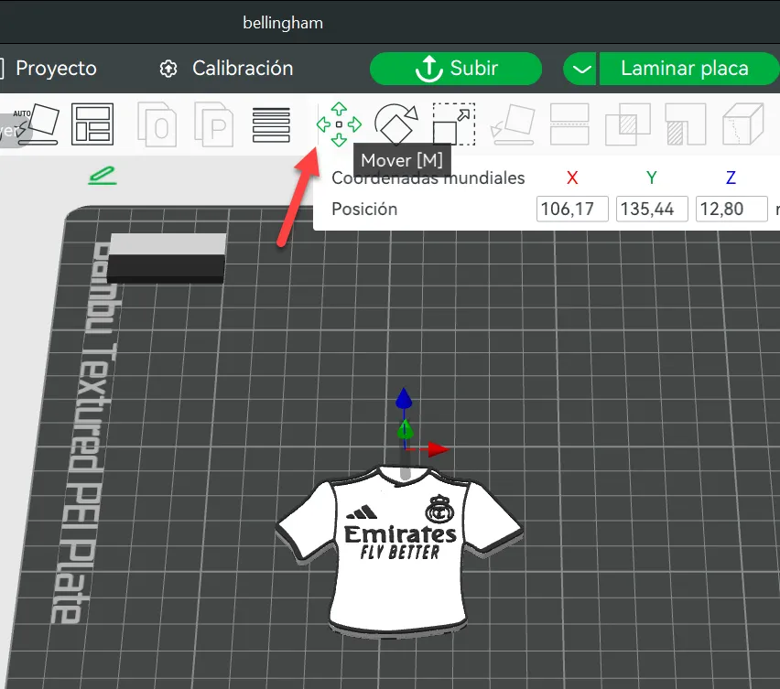Click the Seam painting cube icon

(743, 124)
